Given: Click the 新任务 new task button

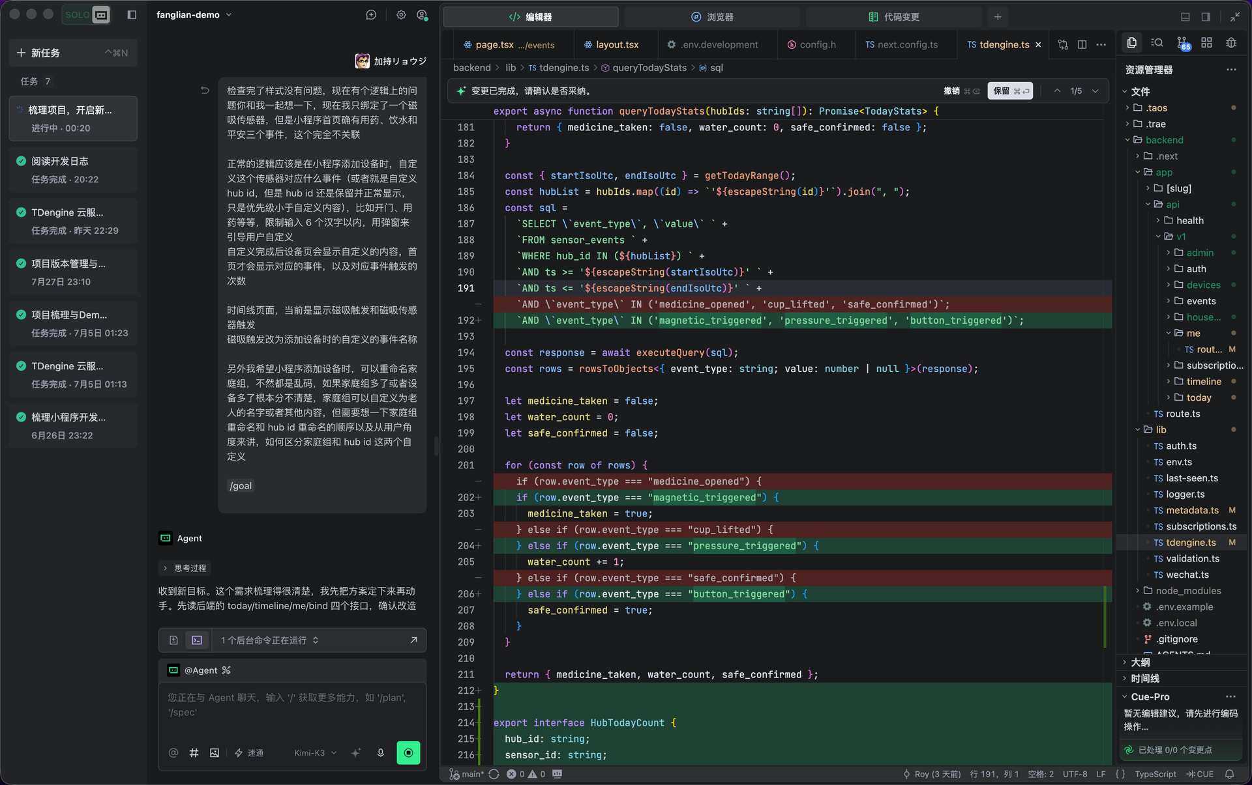Looking at the screenshot, I should [73, 53].
